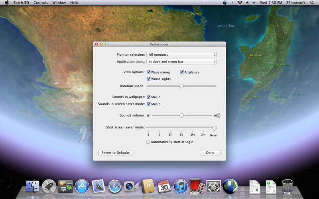
Task: Click Revert to Defaults button
Action: pos(116,152)
